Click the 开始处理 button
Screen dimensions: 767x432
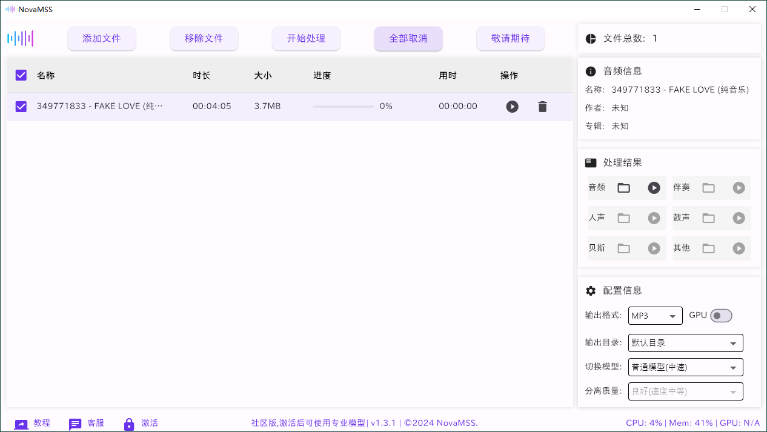306,38
